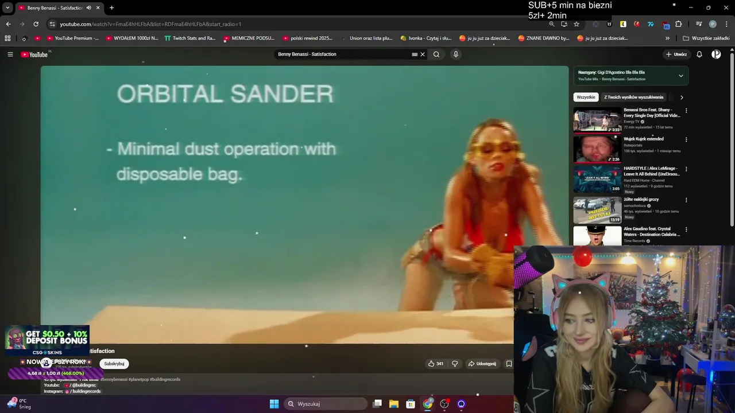Show more filter chips with right arrow

[x=682, y=98]
